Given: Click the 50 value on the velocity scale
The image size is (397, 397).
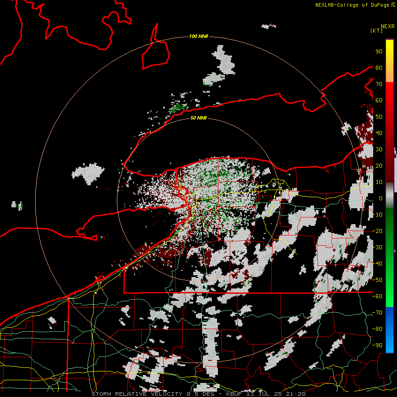Looking at the screenshot, I should (379, 117).
